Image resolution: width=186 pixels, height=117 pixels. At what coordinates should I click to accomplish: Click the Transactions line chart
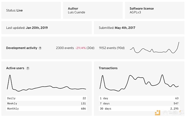tap(139, 83)
